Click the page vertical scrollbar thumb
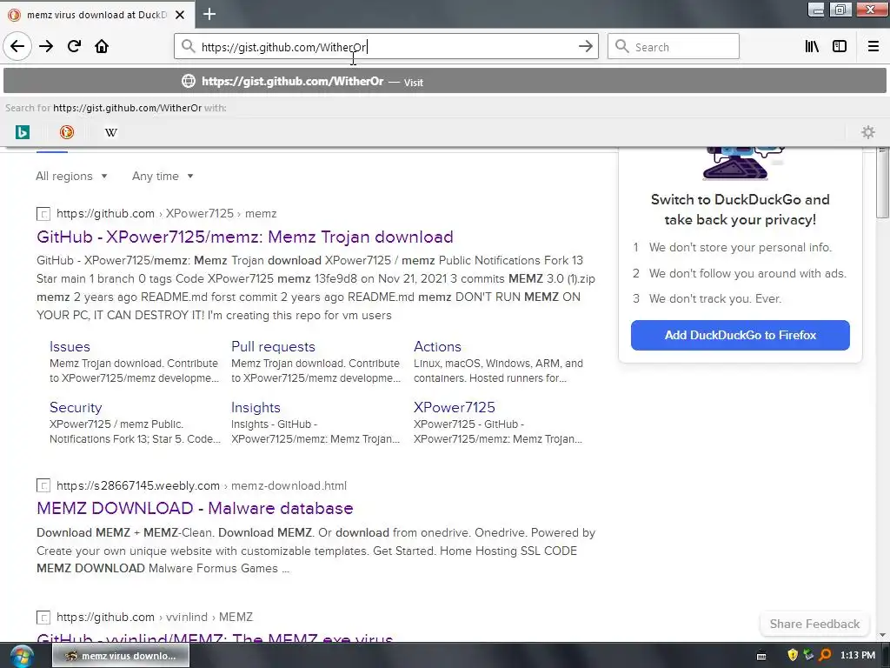This screenshot has width=890, height=668. (882, 184)
